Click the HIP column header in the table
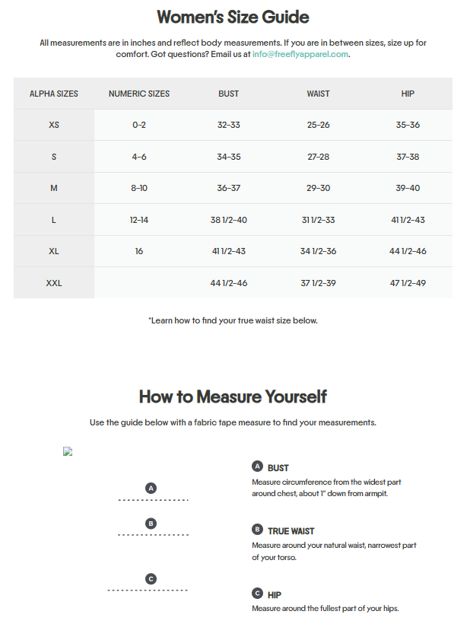Image resolution: width=470 pixels, height=624 pixels. tap(408, 94)
